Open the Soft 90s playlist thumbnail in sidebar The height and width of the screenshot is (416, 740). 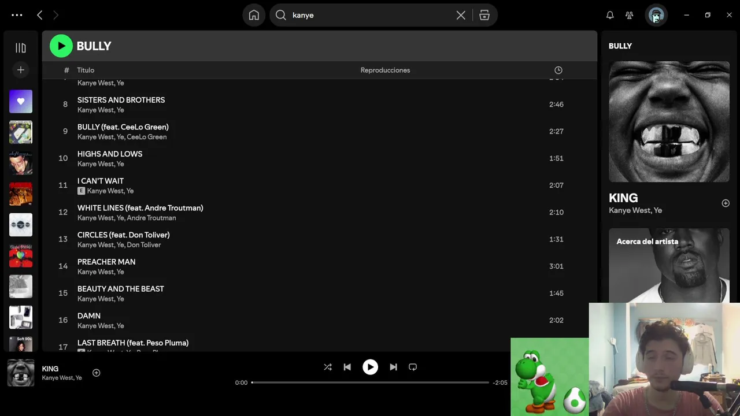coord(21,344)
